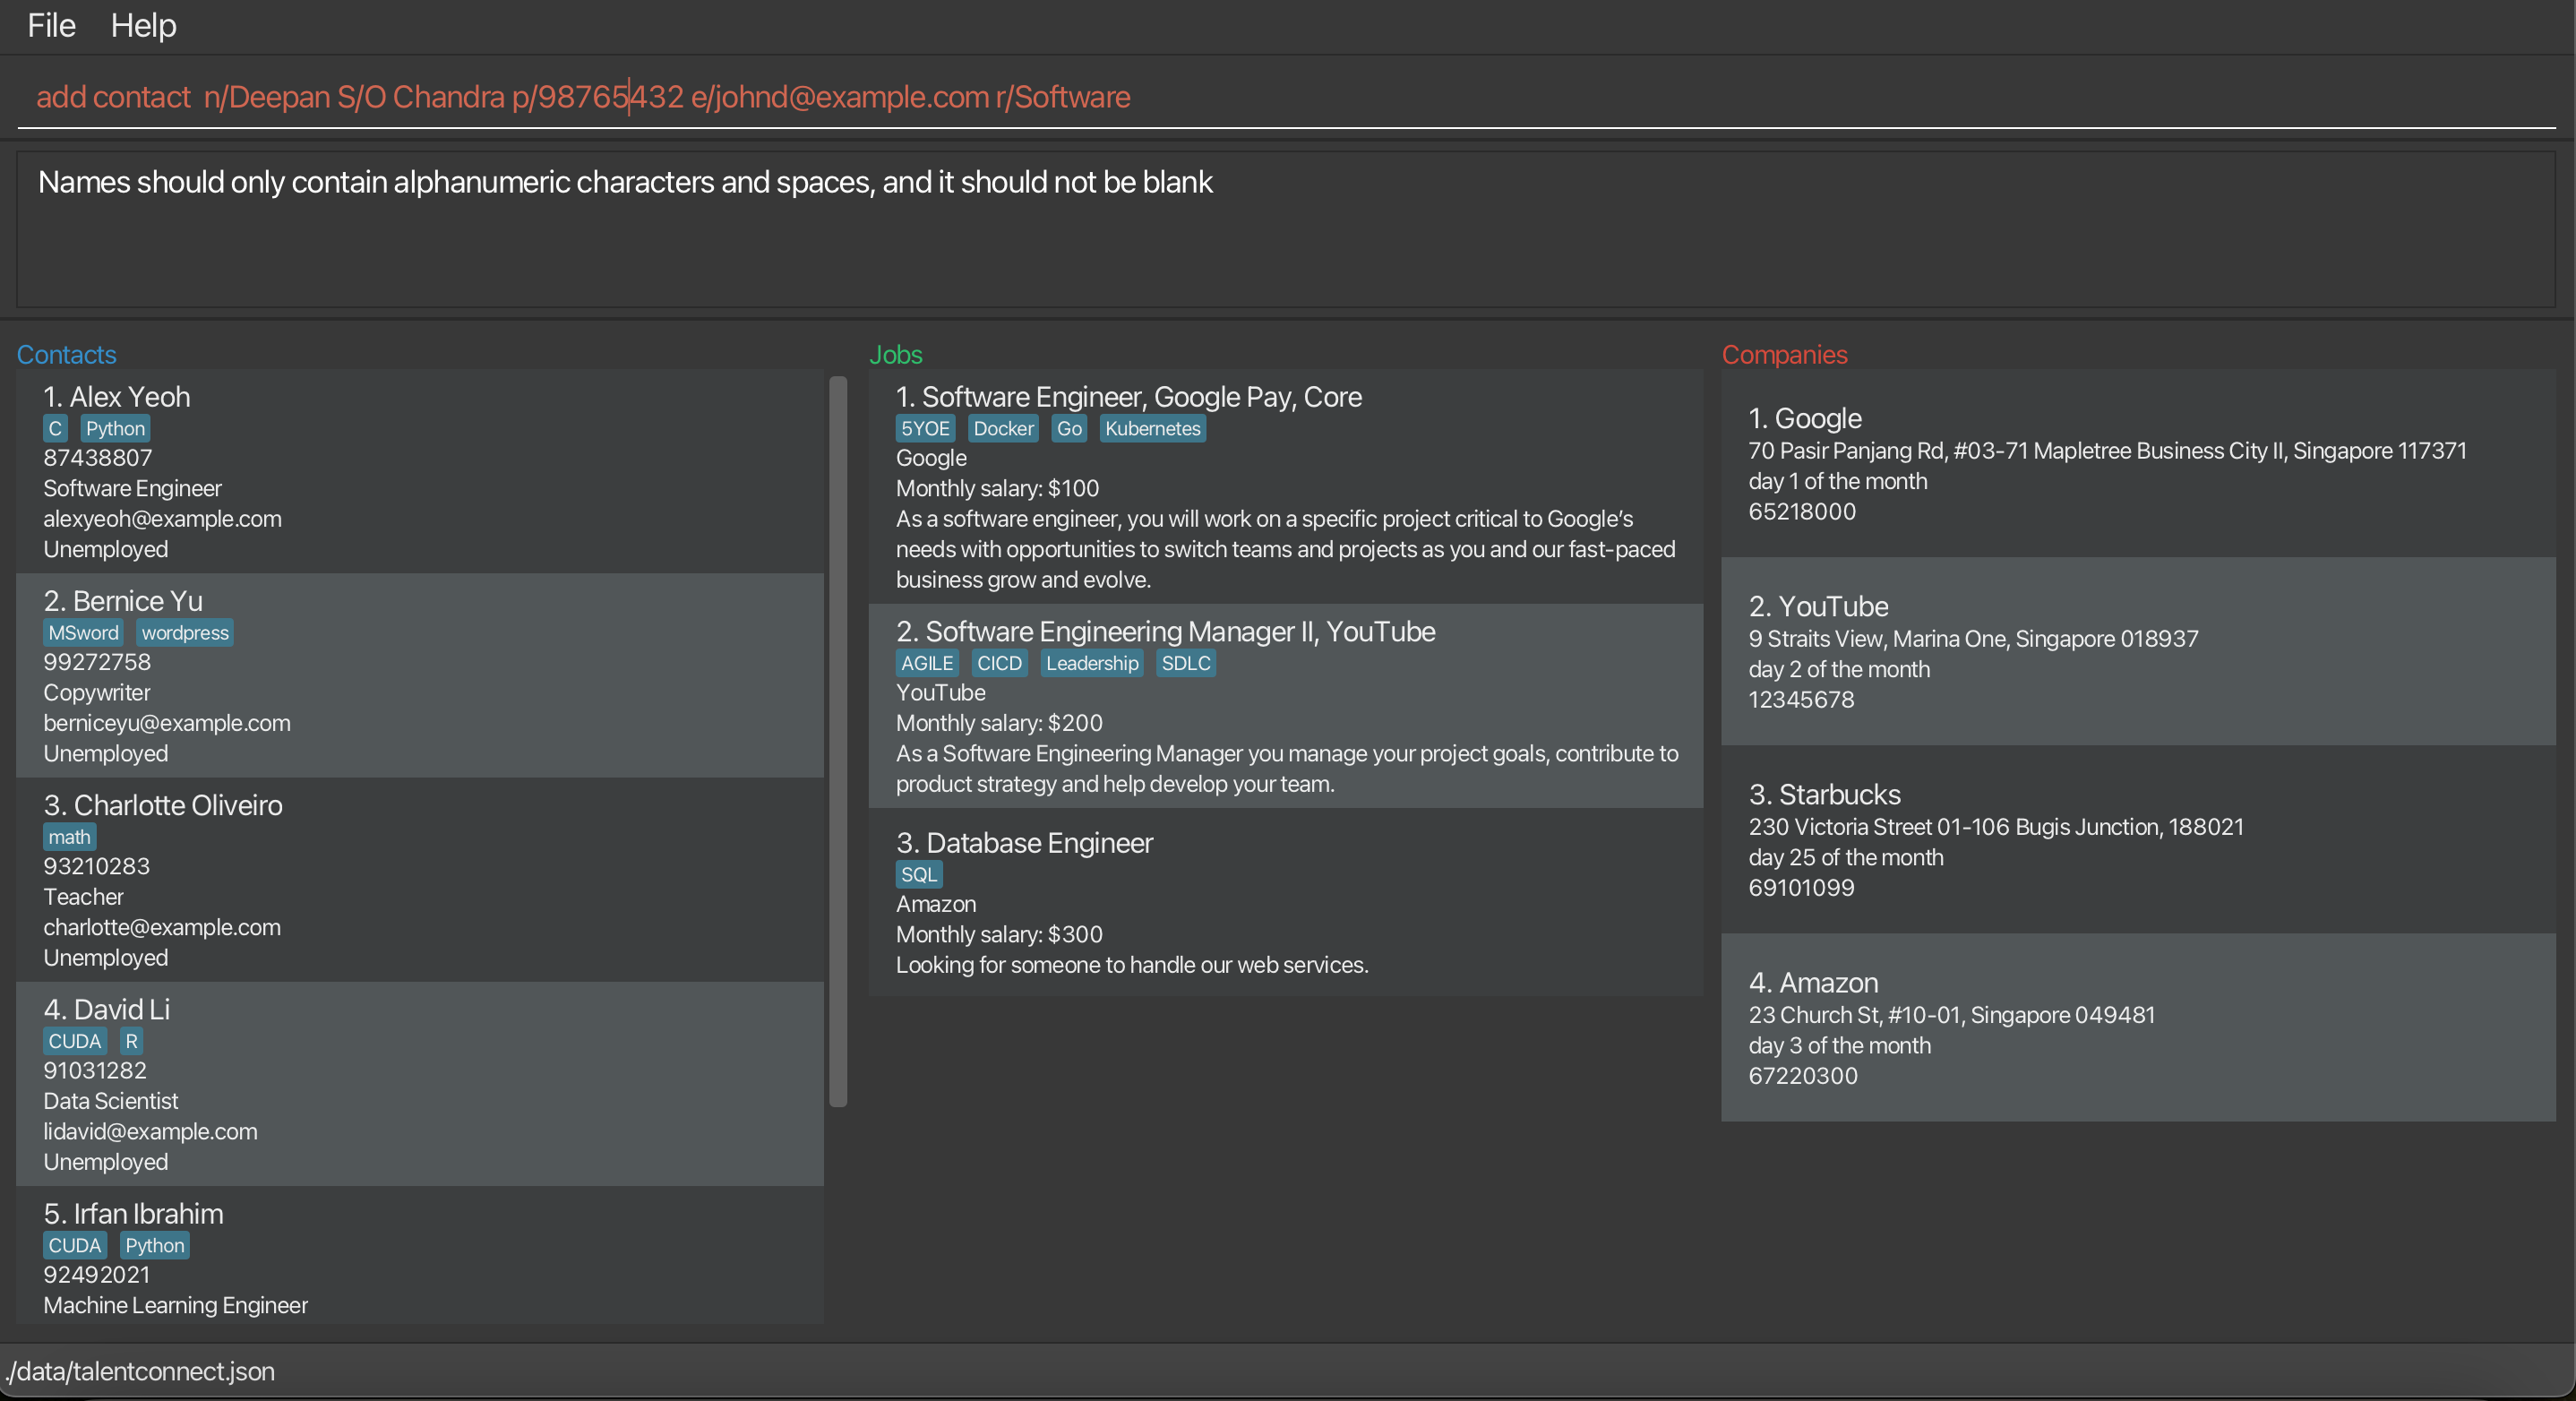Click the Python tag under Alex Yeoh
The width and height of the screenshot is (2576, 1401).
(115, 429)
